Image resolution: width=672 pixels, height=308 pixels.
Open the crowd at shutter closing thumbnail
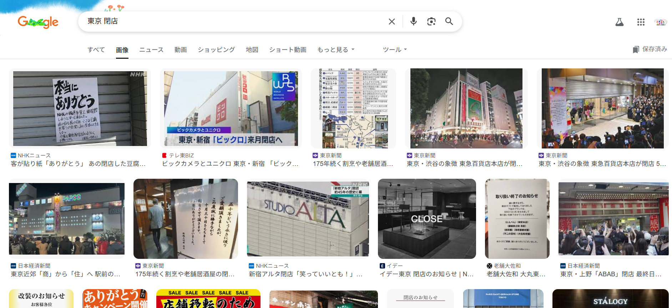[x=603, y=108]
